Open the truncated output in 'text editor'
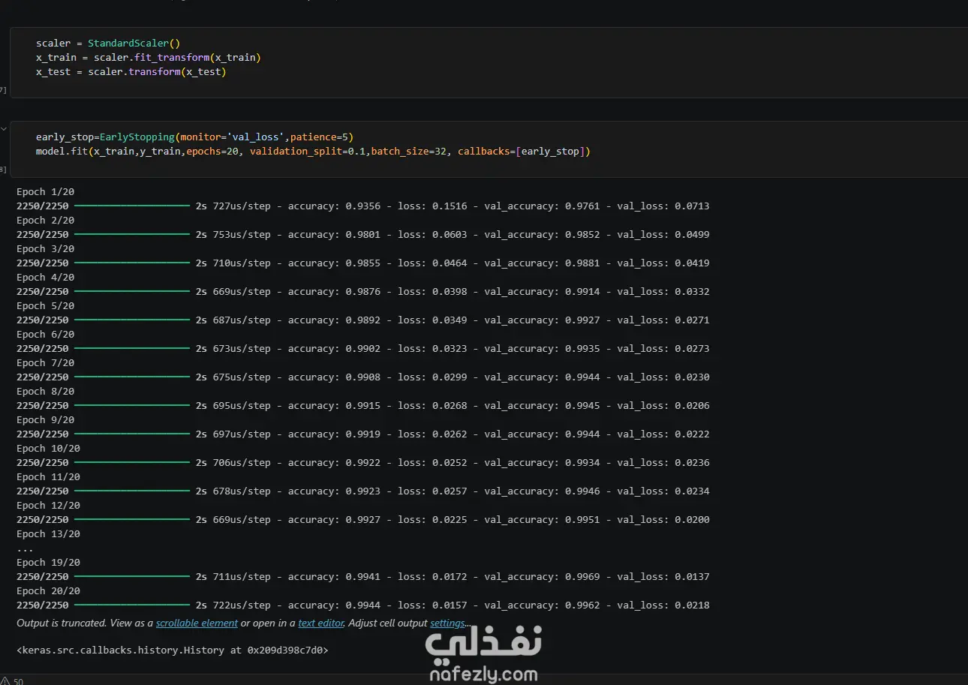The width and height of the screenshot is (968, 685). [x=321, y=623]
